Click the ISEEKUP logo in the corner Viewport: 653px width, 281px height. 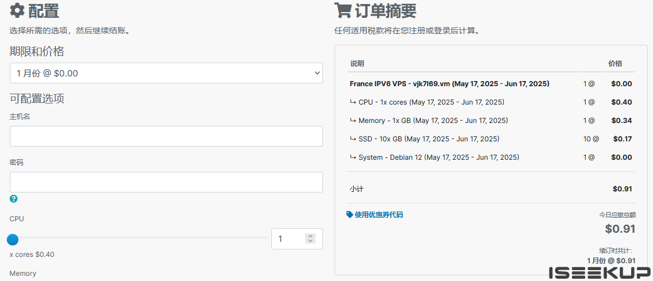[x=599, y=273]
